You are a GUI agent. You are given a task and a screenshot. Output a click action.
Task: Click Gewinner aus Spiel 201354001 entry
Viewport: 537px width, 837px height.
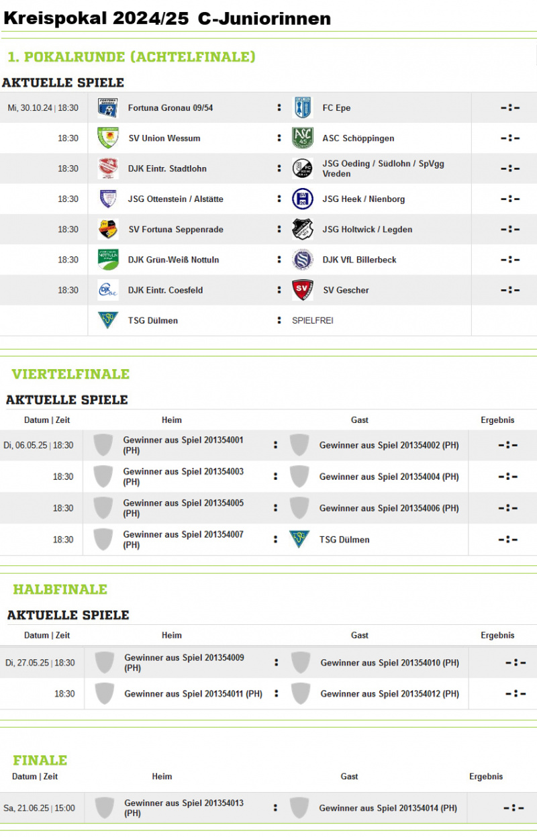(x=183, y=445)
